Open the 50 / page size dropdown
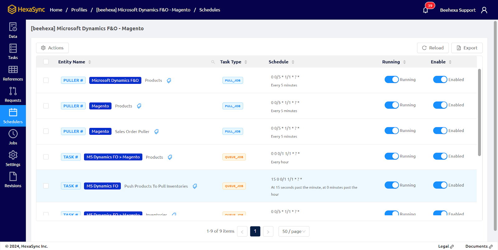The height and width of the screenshot is (250, 498). coord(294,231)
